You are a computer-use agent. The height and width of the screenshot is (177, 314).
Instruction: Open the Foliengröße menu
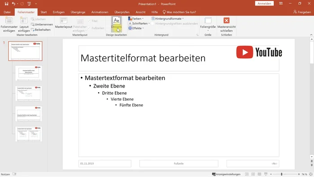(208, 24)
